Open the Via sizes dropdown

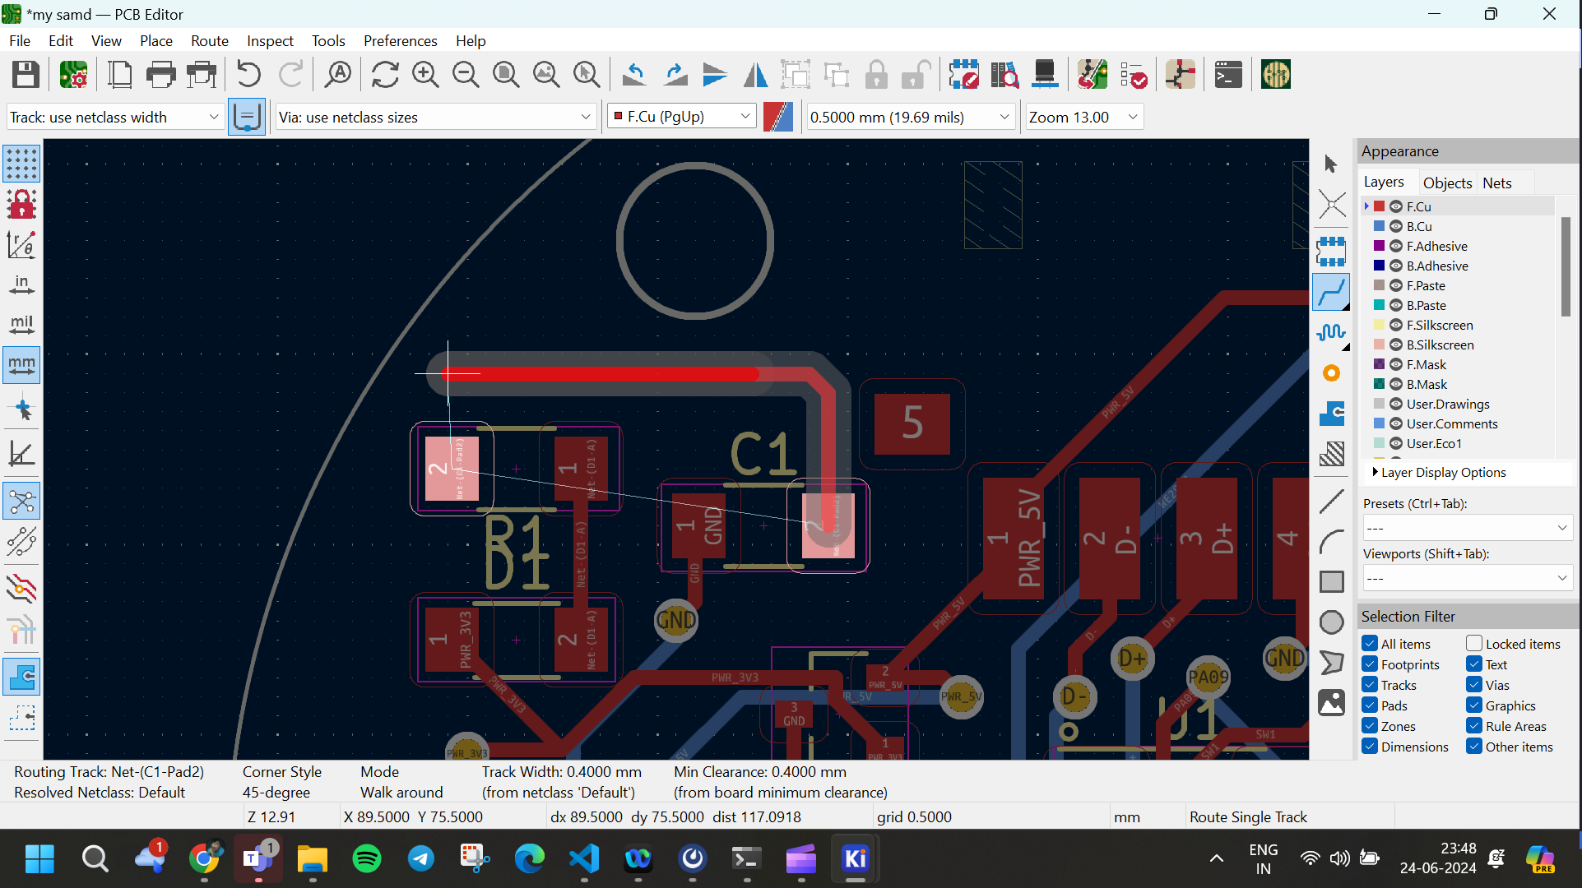point(435,117)
